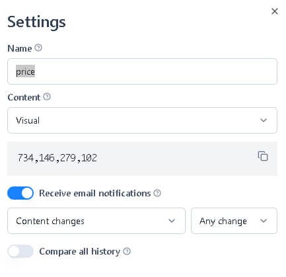The width and height of the screenshot is (286, 277).
Task: Copy the selection coordinates to clipboard
Action: coord(263,156)
